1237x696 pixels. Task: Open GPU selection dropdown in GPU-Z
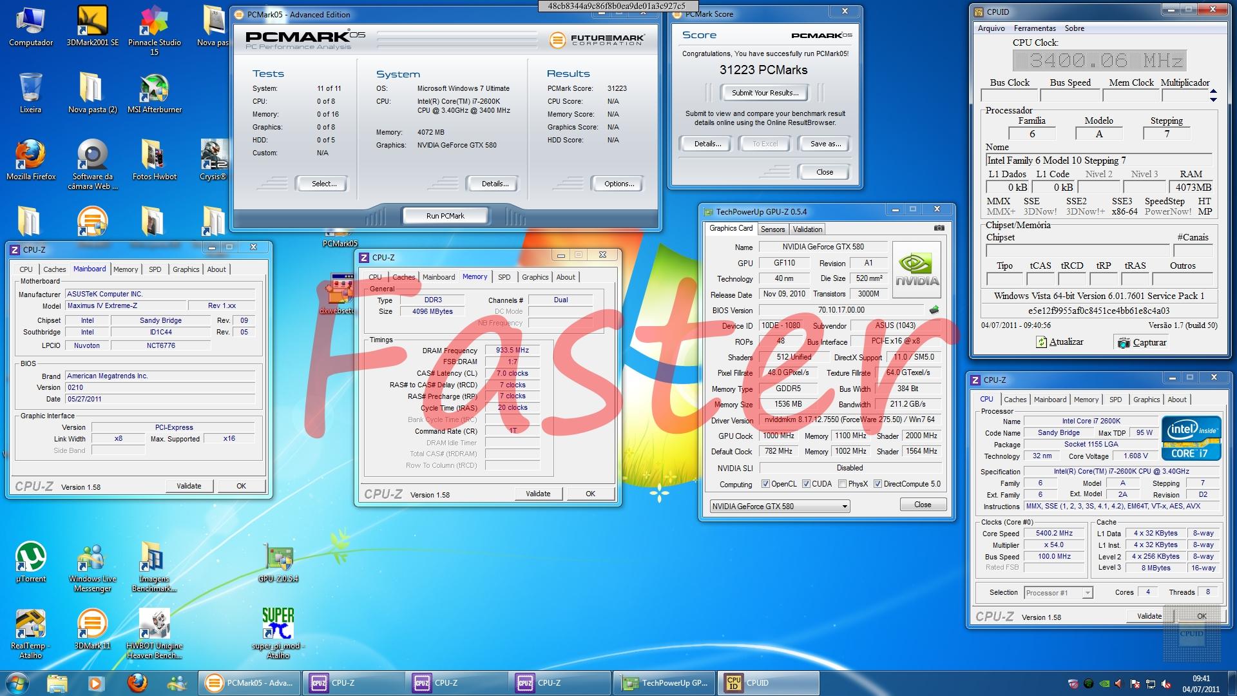click(x=780, y=507)
